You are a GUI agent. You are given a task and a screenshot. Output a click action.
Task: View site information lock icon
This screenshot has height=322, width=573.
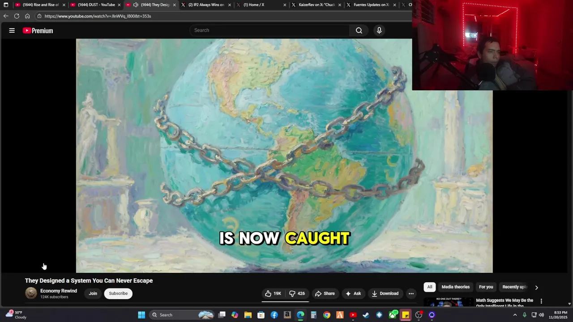[39, 16]
